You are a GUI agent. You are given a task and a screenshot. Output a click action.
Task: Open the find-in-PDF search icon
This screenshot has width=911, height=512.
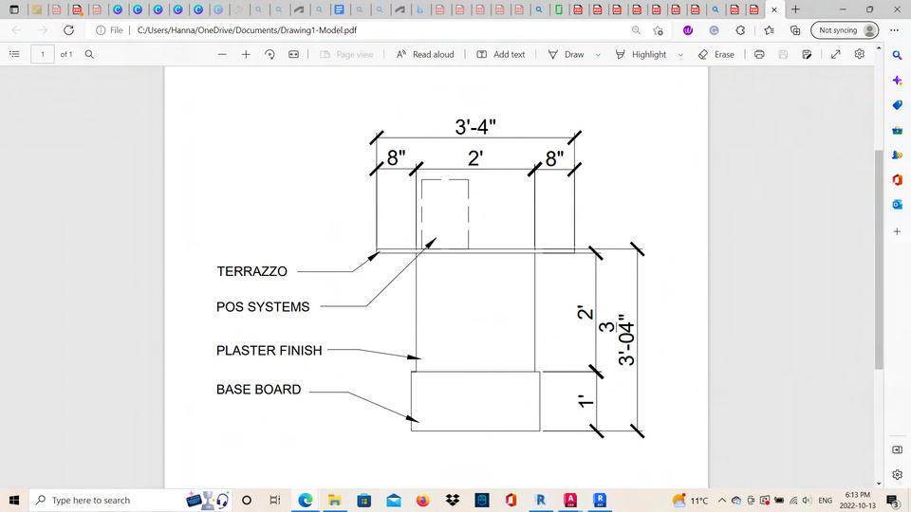[89, 54]
